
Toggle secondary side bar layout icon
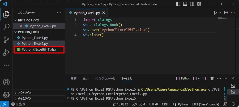(192, 4)
